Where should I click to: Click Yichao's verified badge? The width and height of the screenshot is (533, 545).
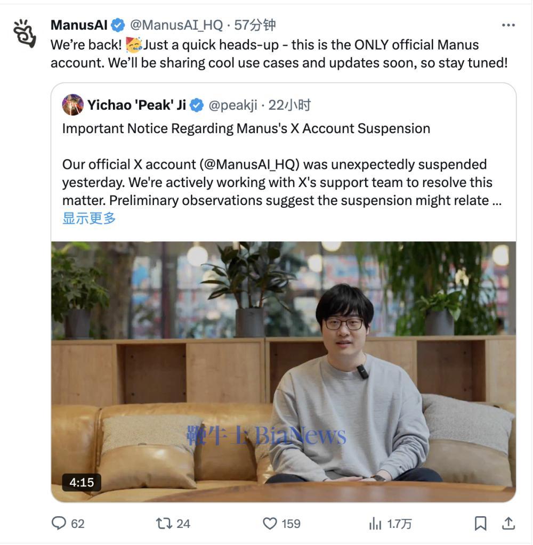click(x=197, y=105)
